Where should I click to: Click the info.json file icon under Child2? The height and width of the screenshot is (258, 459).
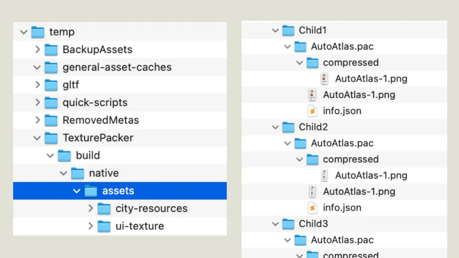312,208
